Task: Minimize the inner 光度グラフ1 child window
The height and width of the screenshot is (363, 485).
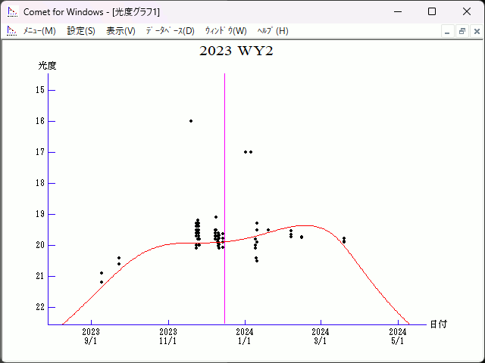Action: (x=448, y=31)
